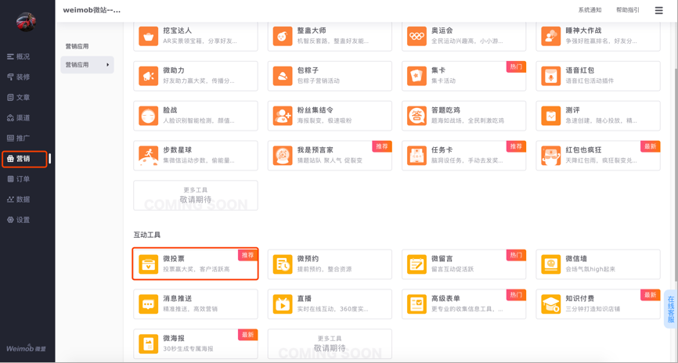Image resolution: width=678 pixels, height=363 pixels.
Task: Open the 微海报 poster icon
Action: pos(149,344)
